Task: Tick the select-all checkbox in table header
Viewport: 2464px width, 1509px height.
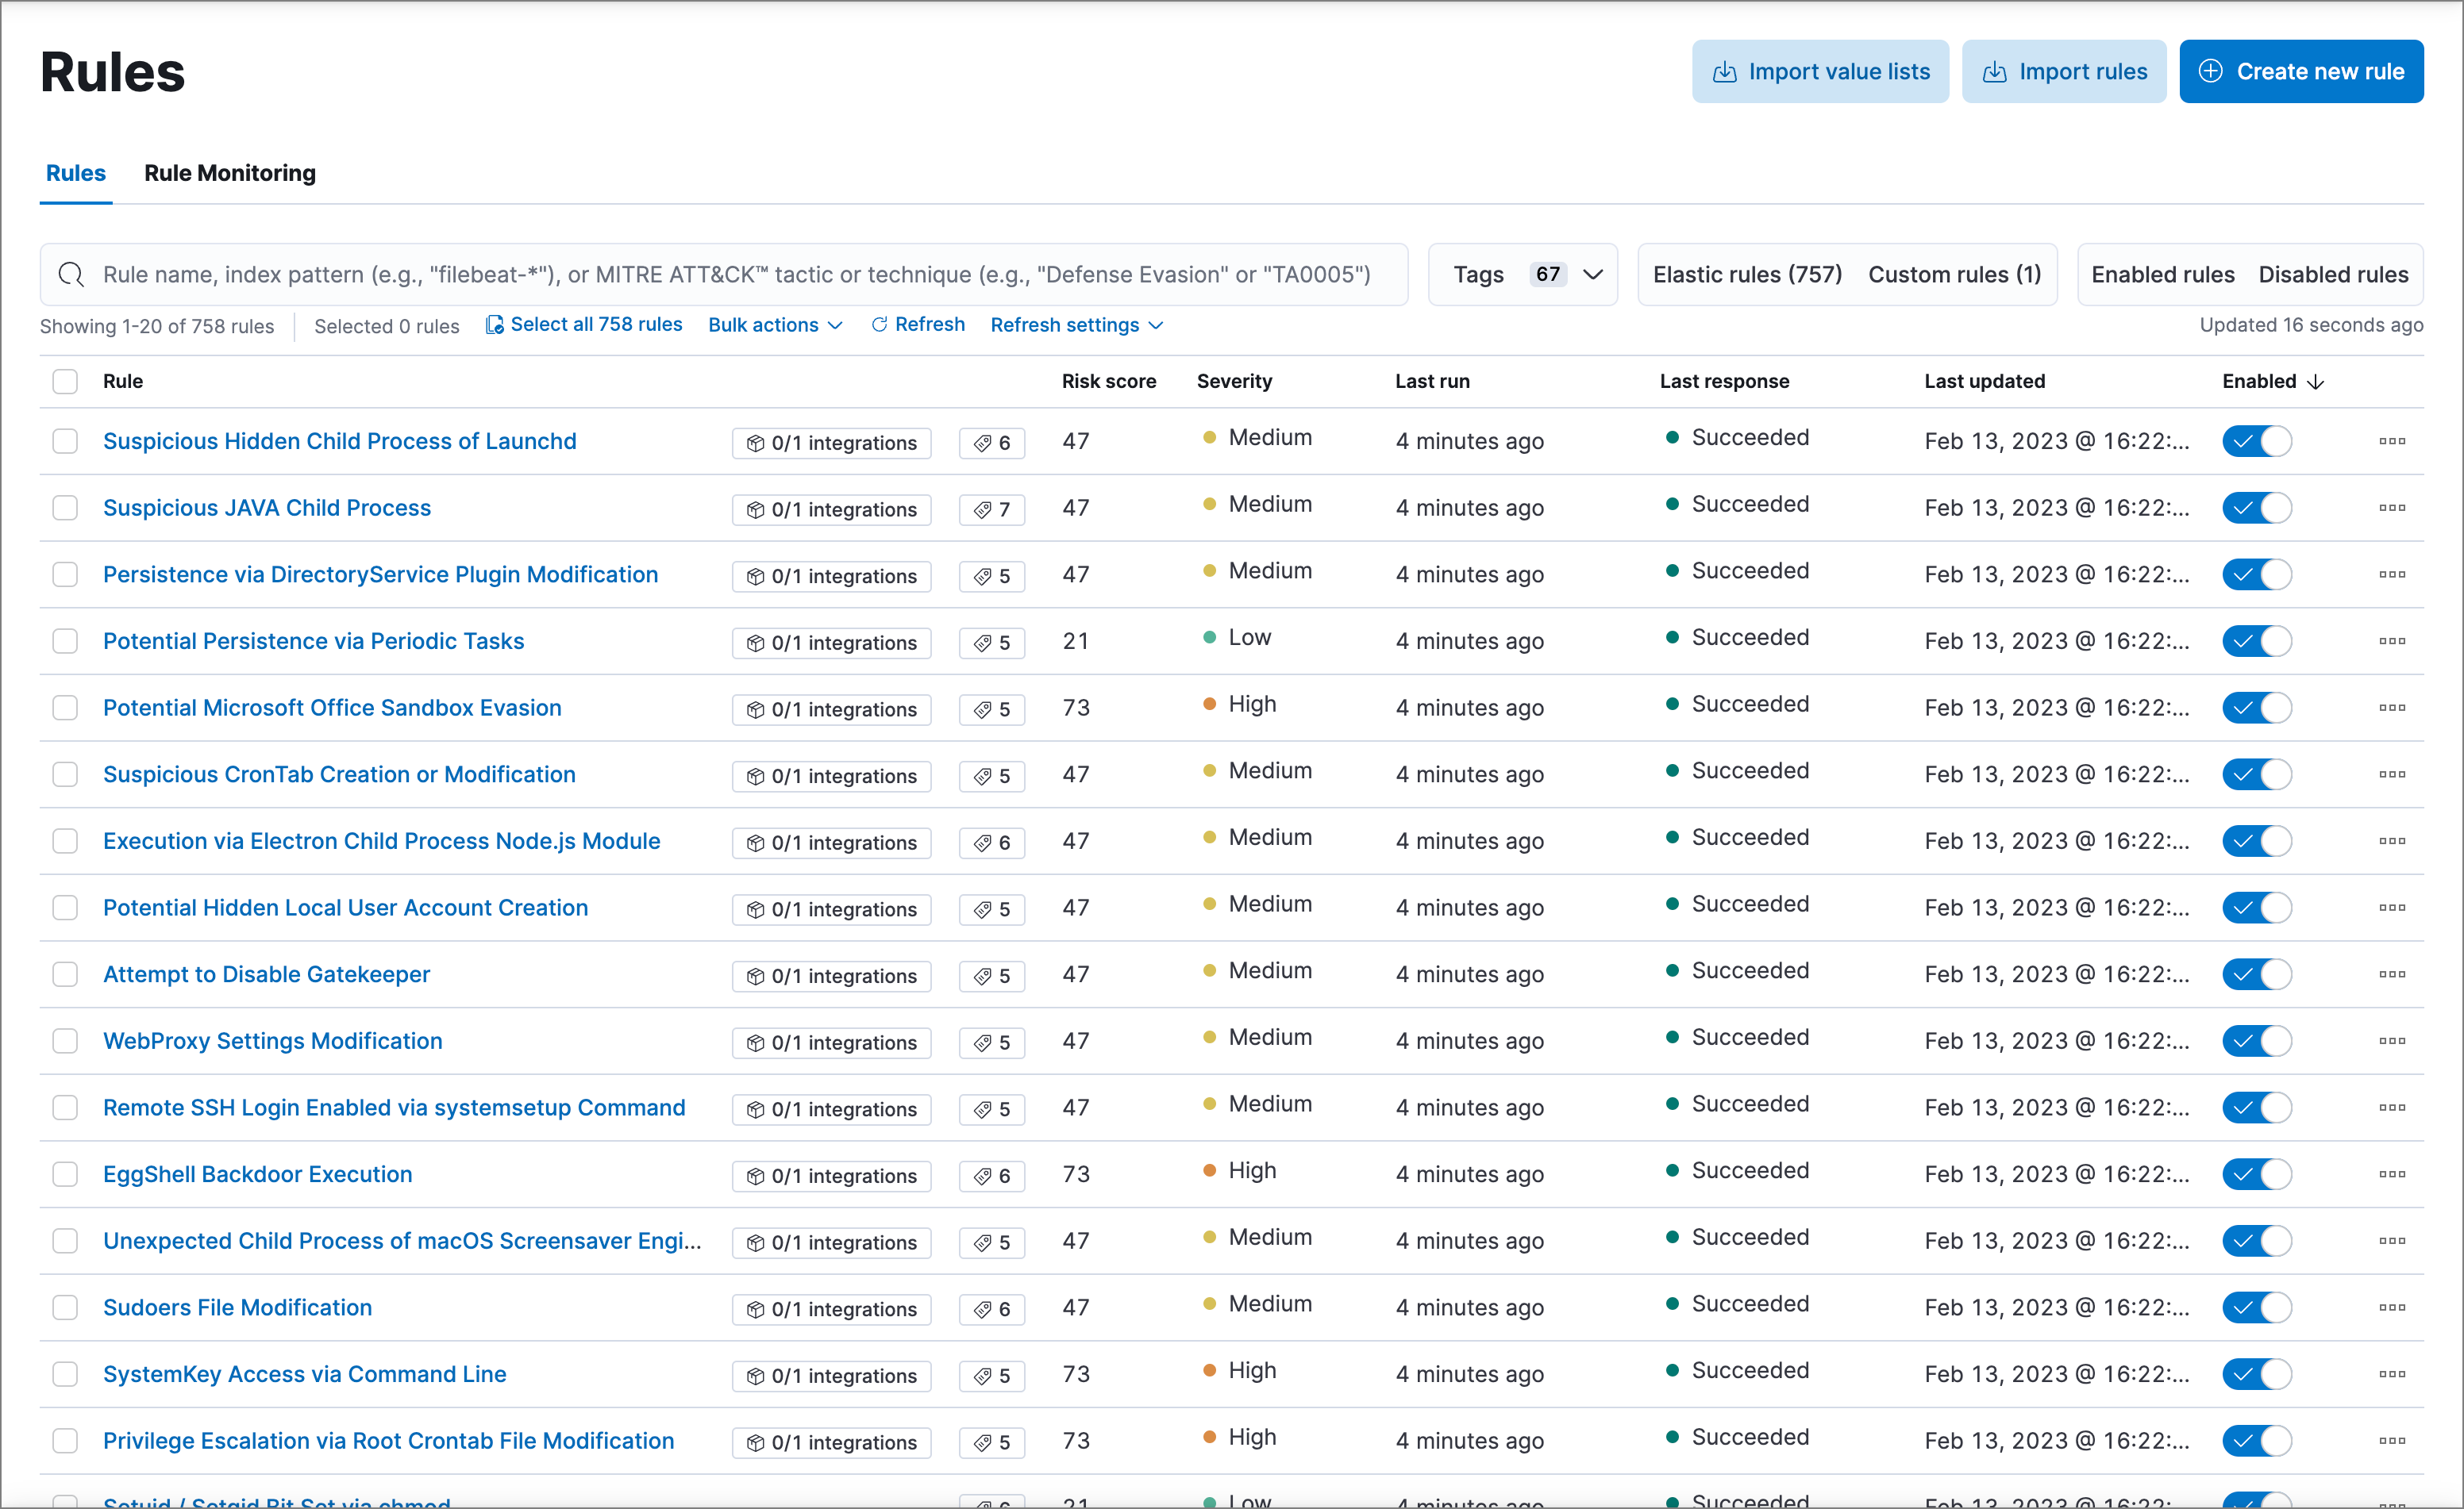Action: (x=65, y=382)
